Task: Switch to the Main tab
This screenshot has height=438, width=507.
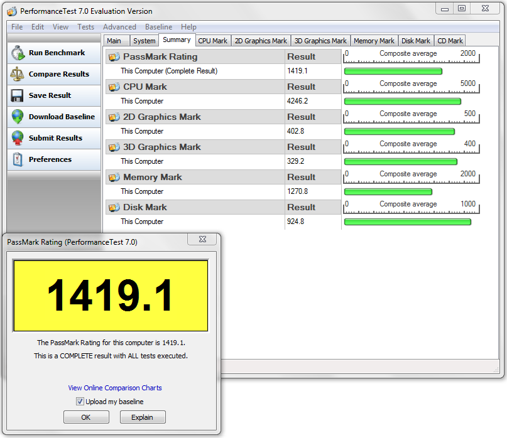Action: pyautogui.click(x=116, y=41)
